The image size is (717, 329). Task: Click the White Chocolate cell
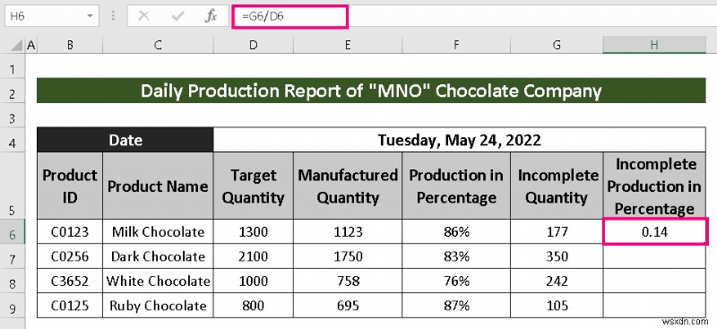pos(158,281)
